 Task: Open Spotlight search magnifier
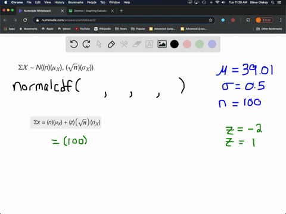point(273,2)
